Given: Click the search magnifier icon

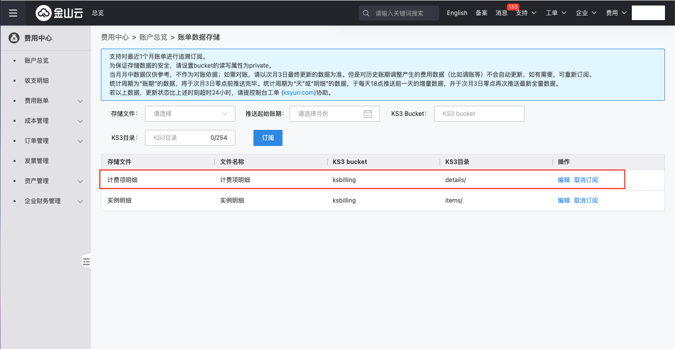Looking at the screenshot, I should coord(366,13).
